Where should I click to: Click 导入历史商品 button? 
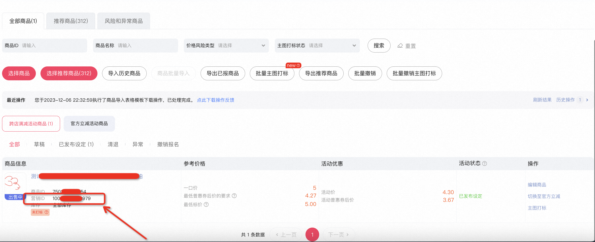(x=124, y=73)
